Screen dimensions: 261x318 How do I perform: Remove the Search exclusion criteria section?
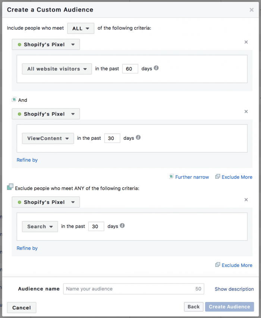click(246, 200)
